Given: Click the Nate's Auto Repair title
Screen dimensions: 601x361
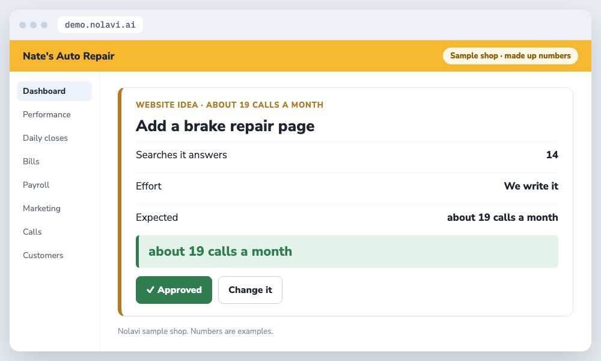Looking at the screenshot, I should (69, 56).
